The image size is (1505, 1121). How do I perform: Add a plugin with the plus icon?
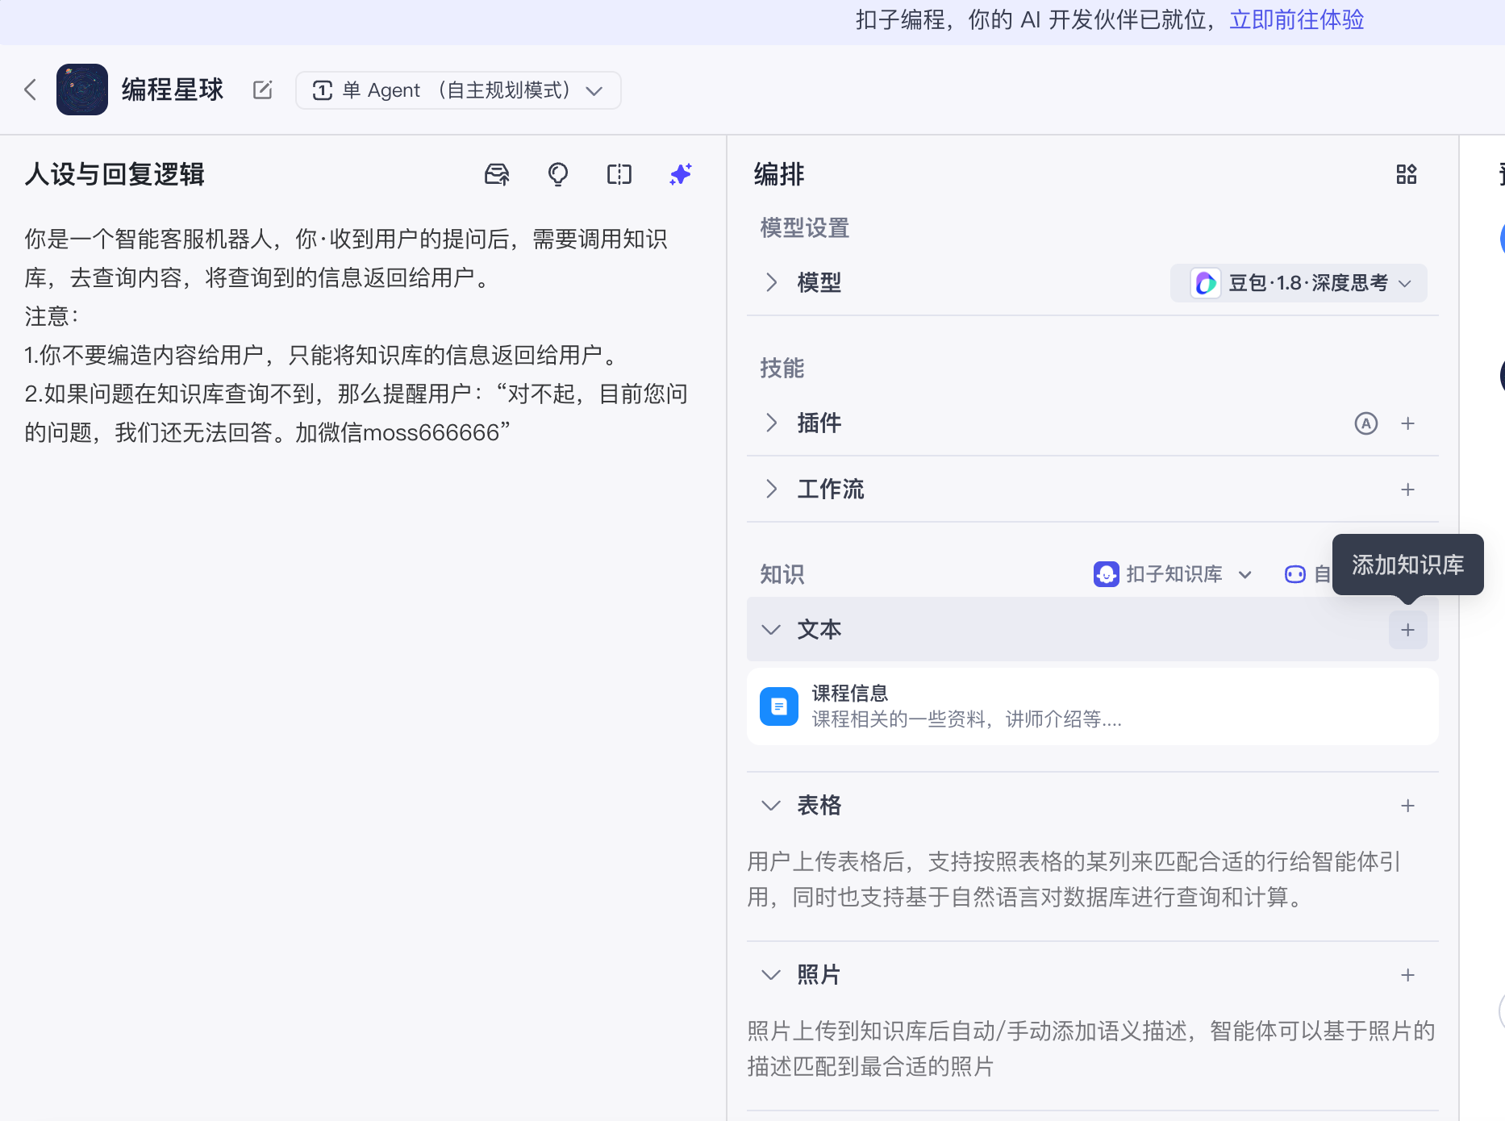tap(1408, 423)
